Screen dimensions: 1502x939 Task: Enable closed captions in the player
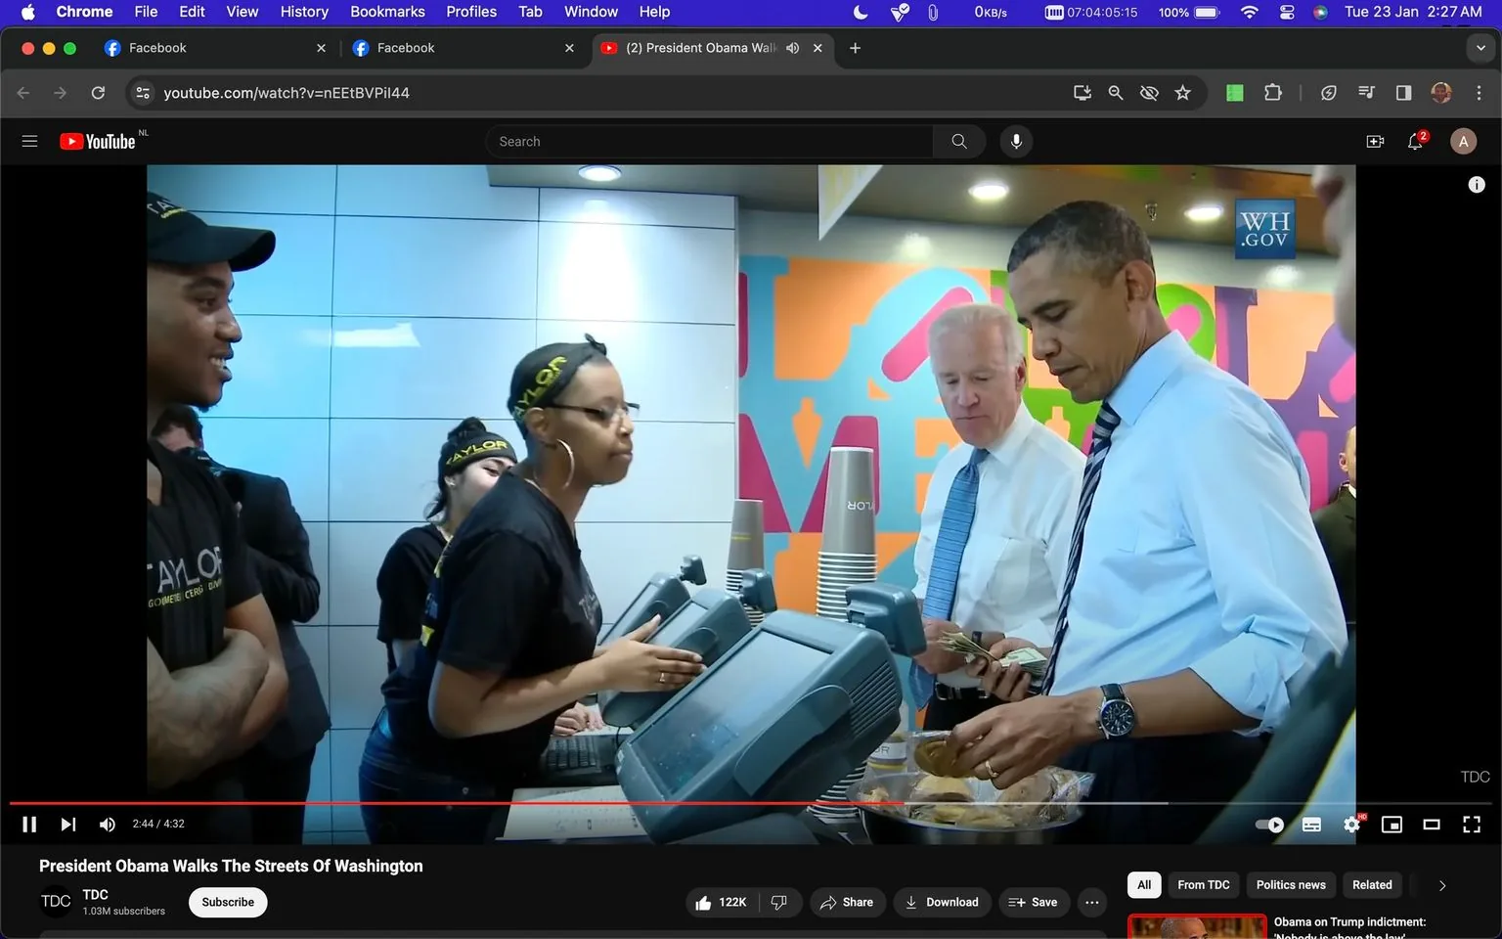[1311, 824]
